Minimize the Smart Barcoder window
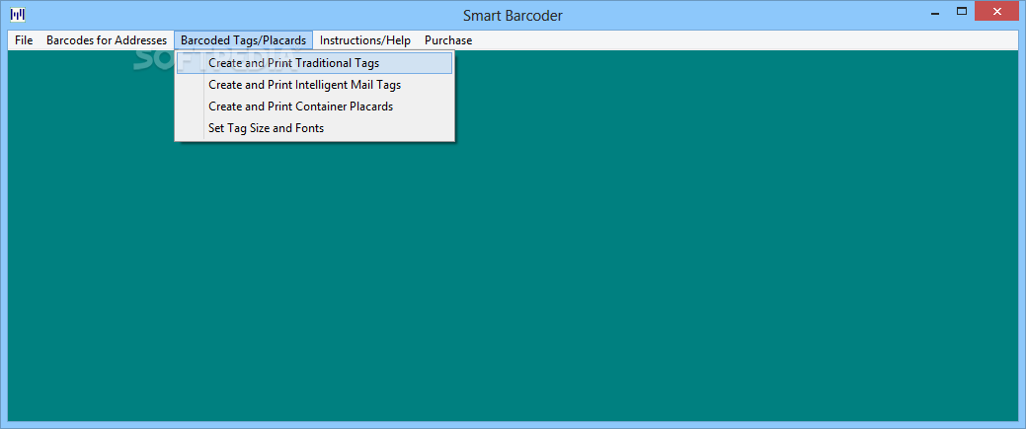1026x429 pixels. [934, 13]
